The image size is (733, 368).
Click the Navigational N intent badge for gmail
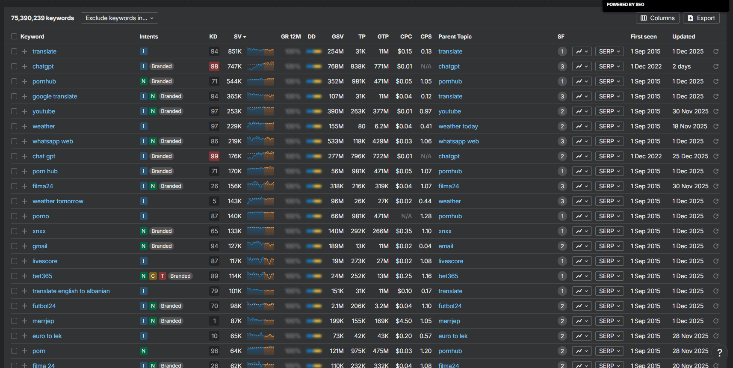point(144,246)
